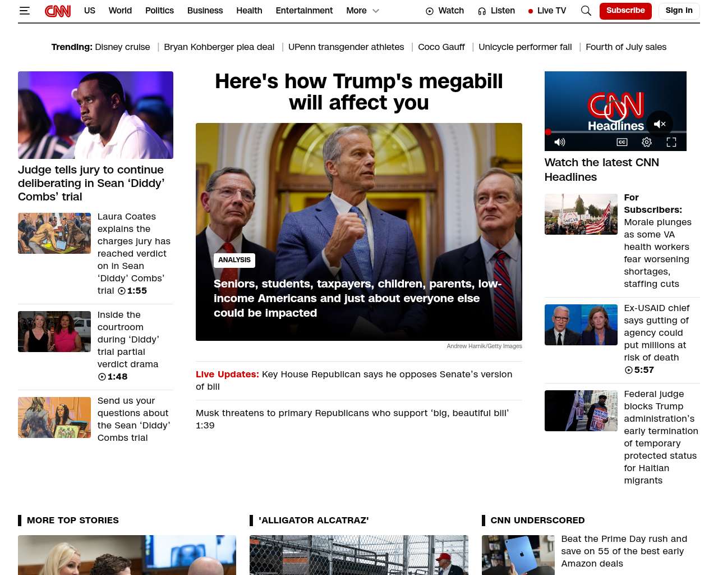Click the blue iPad deals thumbnail

point(518,555)
